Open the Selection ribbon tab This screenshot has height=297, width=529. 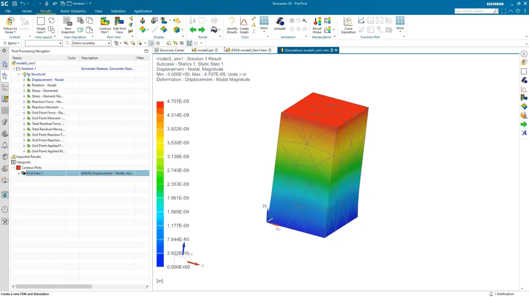118,11
